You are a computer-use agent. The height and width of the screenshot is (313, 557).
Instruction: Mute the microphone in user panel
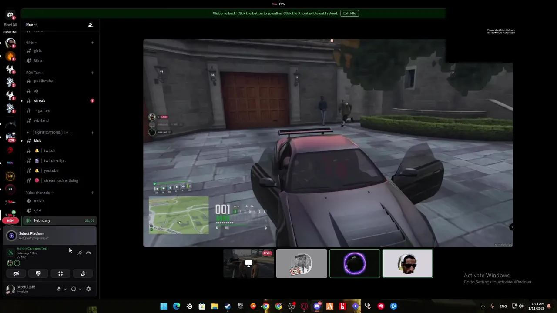click(59, 289)
